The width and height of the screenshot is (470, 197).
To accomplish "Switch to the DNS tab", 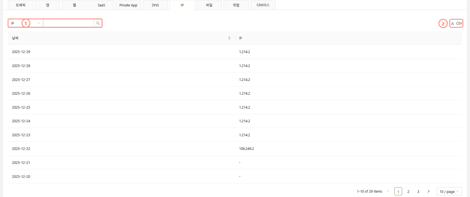I will [155, 5].
